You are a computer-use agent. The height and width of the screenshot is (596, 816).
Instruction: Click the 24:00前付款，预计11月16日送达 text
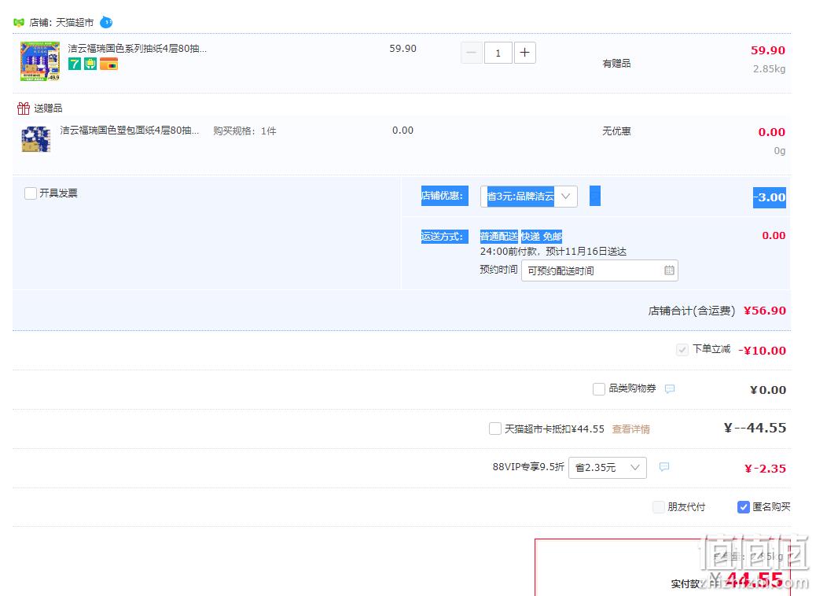click(553, 252)
